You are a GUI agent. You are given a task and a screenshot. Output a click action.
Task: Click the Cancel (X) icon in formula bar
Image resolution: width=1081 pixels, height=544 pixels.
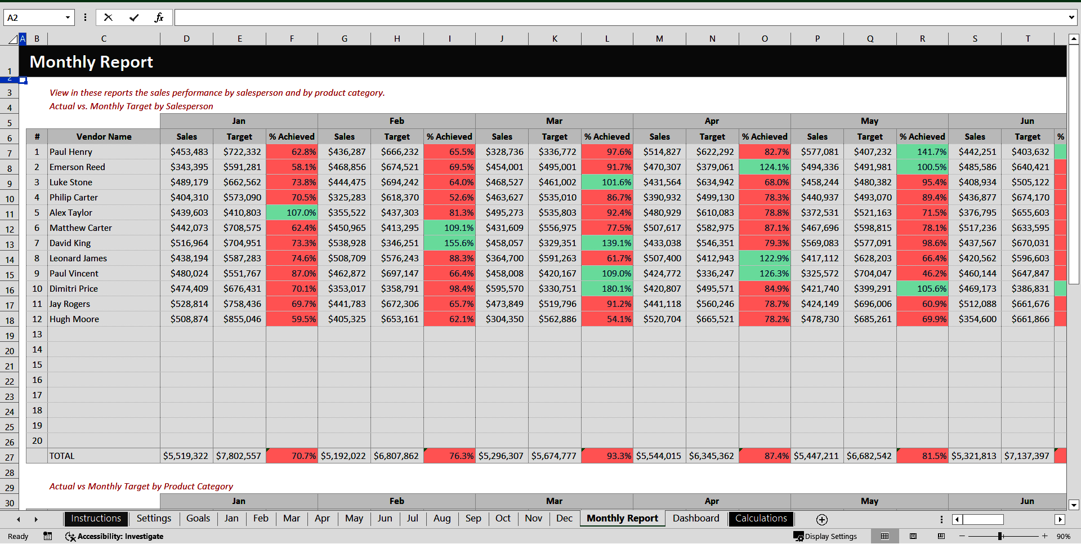108,17
